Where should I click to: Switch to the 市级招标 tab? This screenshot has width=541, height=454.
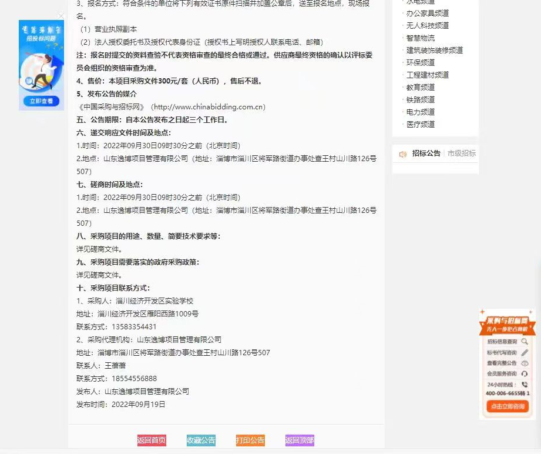tap(462, 153)
